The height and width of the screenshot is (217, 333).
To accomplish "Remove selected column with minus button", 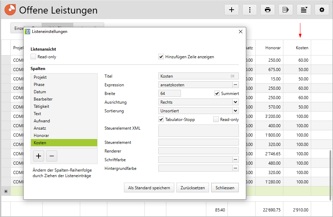I will [52, 156].
